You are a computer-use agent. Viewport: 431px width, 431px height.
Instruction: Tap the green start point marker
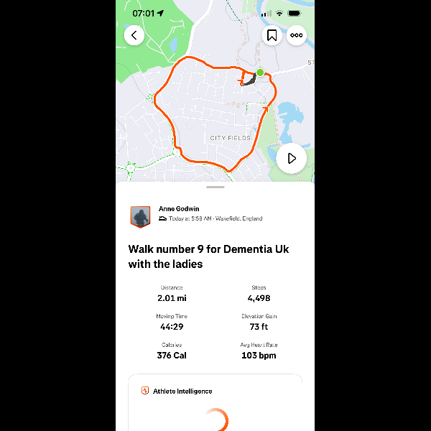click(x=260, y=73)
